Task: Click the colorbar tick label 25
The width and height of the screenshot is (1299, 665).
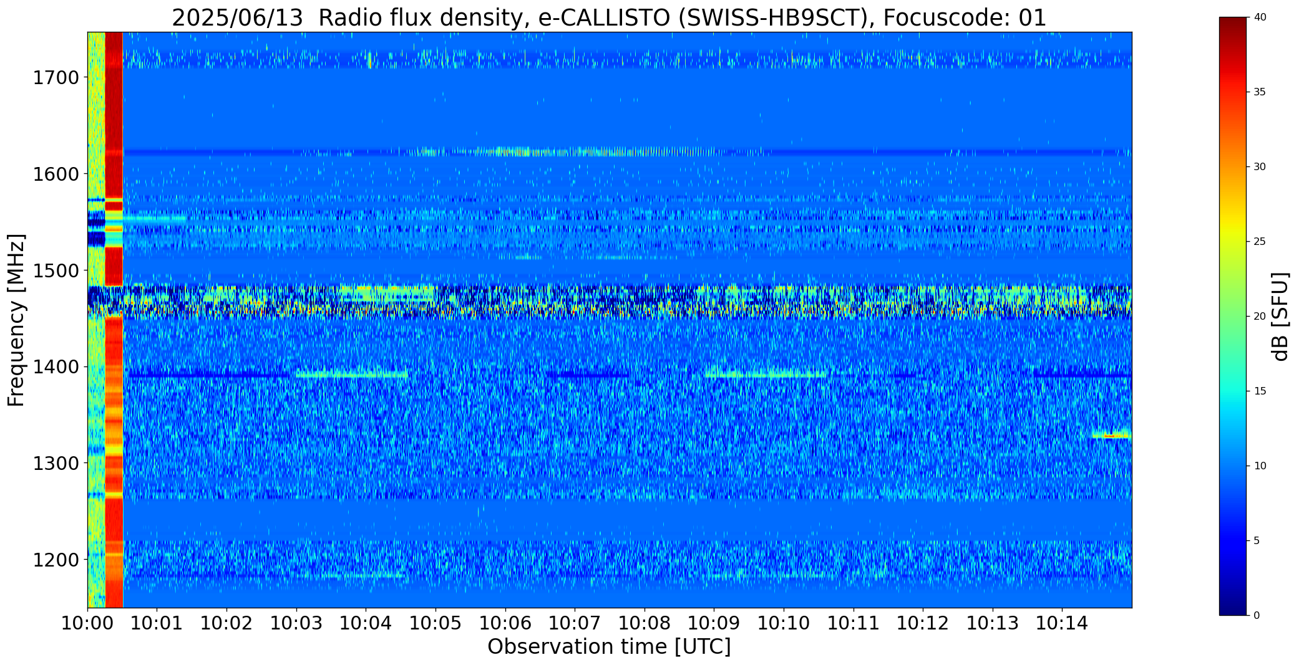Action: (1260, 242)
